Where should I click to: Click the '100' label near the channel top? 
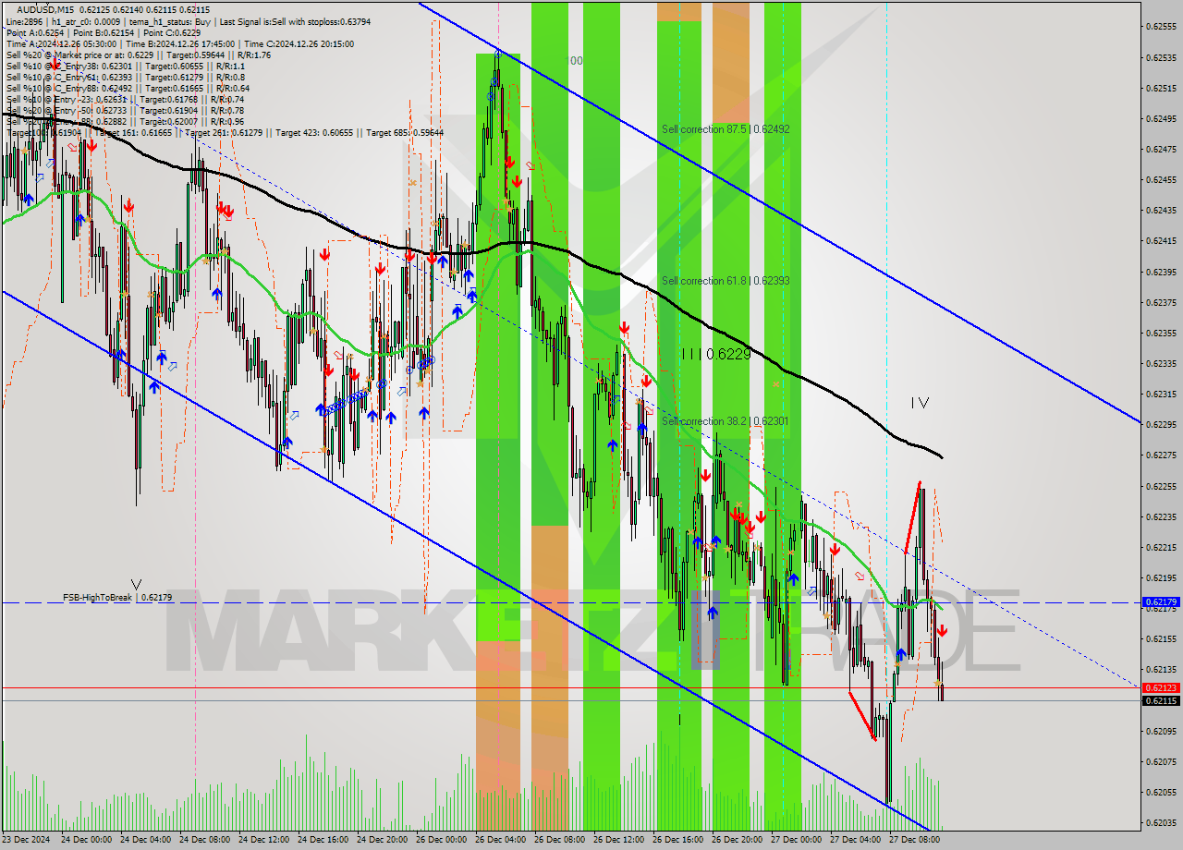pos(574,61)
